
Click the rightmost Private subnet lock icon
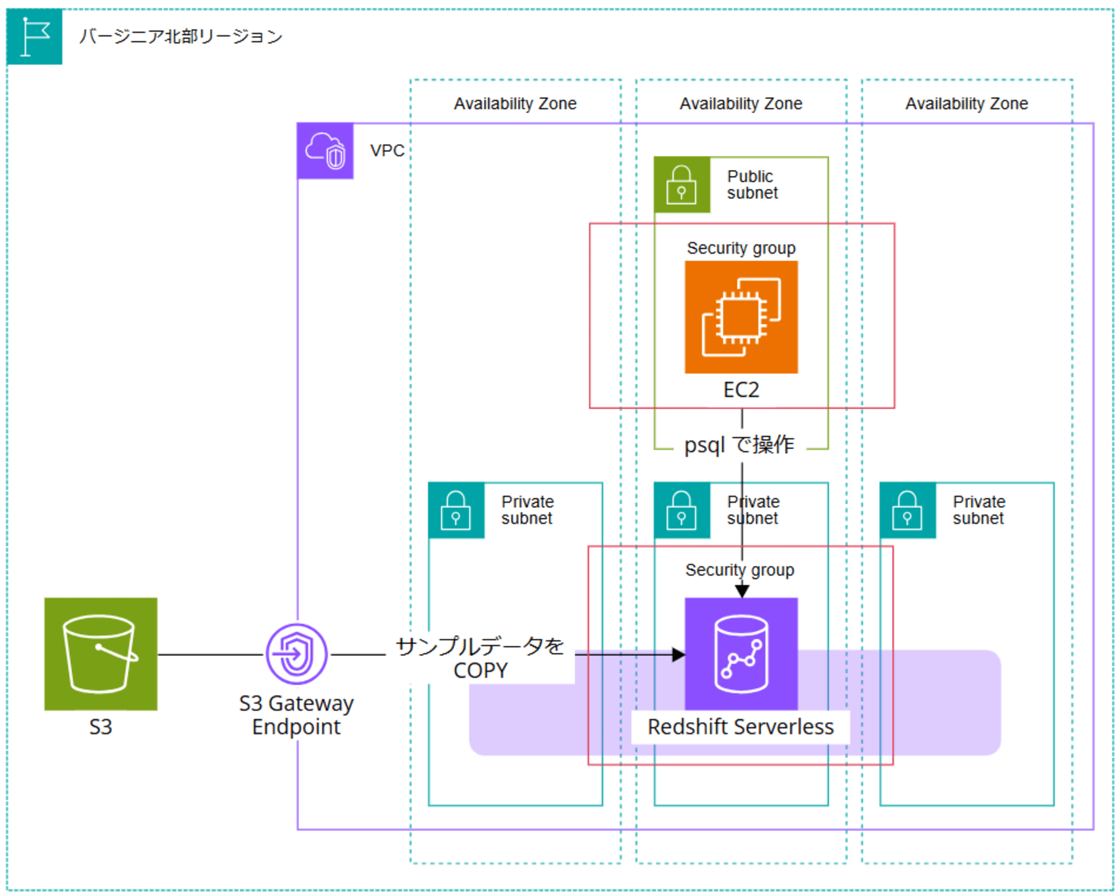[908, 510]
